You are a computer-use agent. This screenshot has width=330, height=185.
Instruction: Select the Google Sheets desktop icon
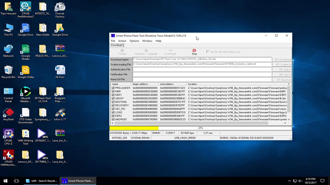coord(26,52)
